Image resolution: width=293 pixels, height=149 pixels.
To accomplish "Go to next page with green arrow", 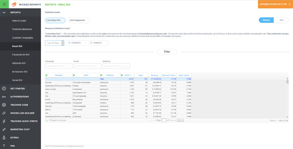I will pyautogui.click(x=173, y=120).
